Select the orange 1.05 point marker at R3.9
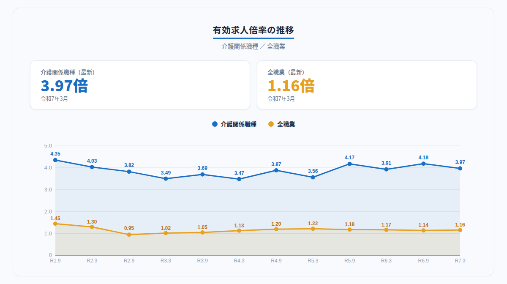 pyautogui.click(x=202, y=232)
